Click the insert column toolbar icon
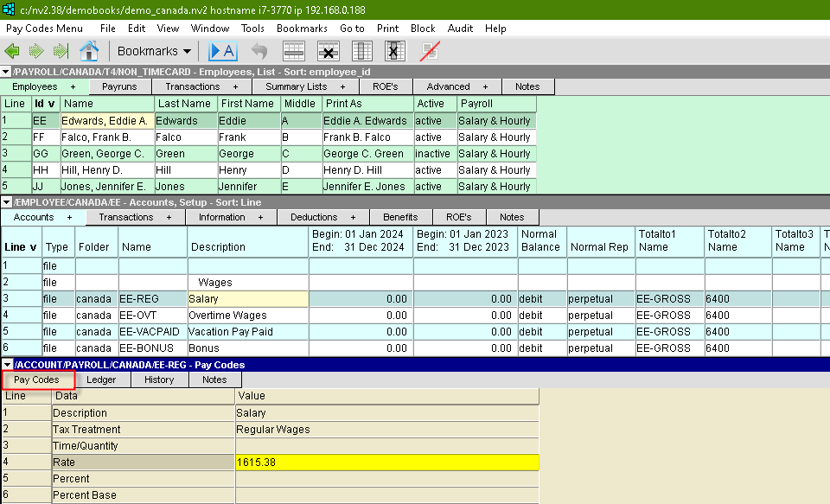The height and width of the screenshot is (504, 830). 361,51
